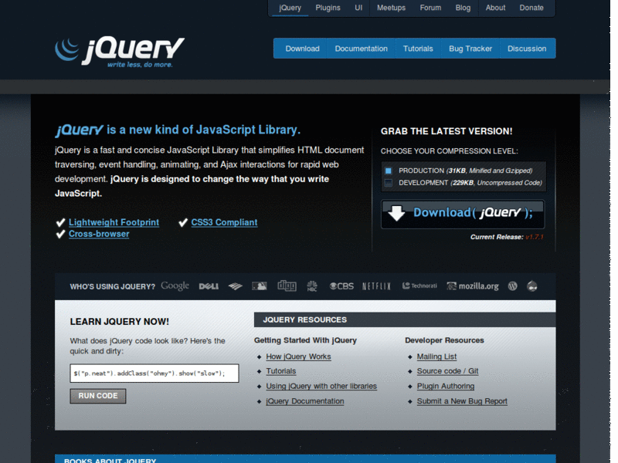Click Tutorials in the blue menu
Viewport: 618px width, 463px height.
point(418,49)
